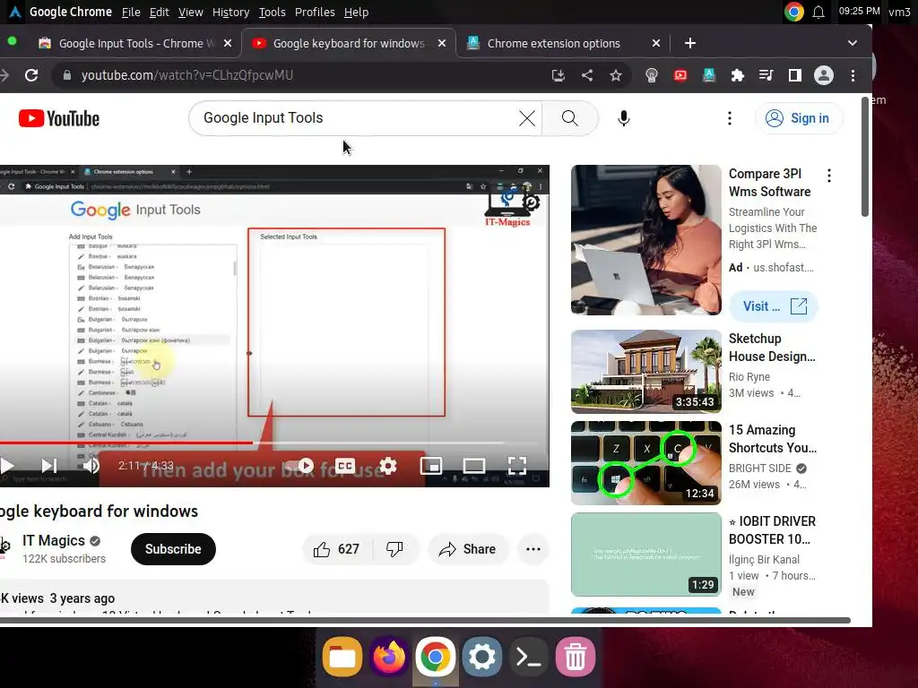Viewport: 918px width, 688px height.
Task: Toggle autoplay switch in player
Action: tap(299, 466)
